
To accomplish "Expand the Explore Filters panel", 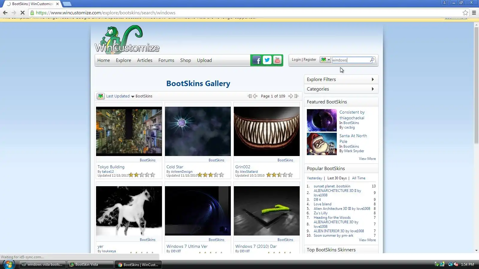I will click(x=341, y=79).
